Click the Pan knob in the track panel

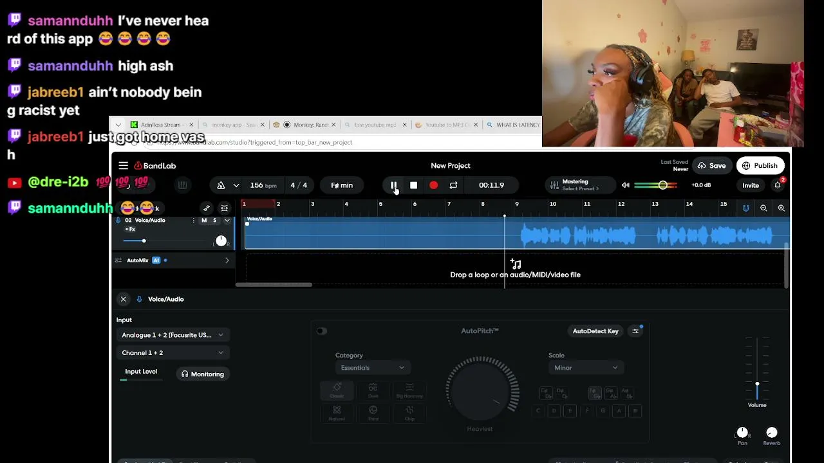[x=742, y=432]
